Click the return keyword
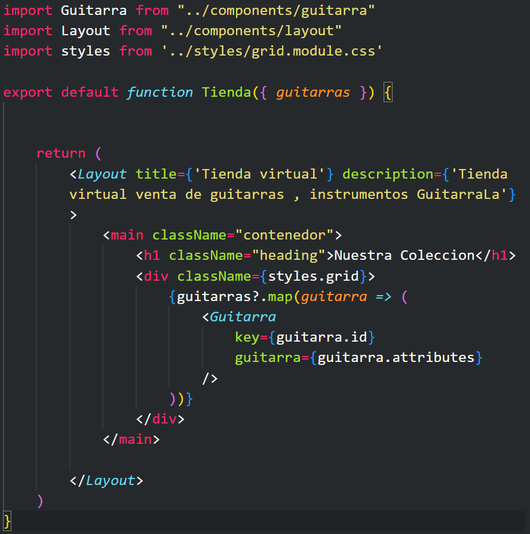 point(61,153)
